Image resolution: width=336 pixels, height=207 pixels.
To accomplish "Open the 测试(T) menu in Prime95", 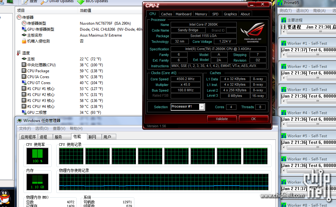I will click(286, 11).
